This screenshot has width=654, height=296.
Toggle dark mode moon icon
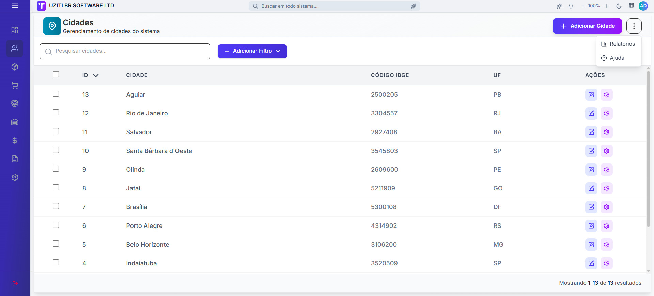(619, 6)
